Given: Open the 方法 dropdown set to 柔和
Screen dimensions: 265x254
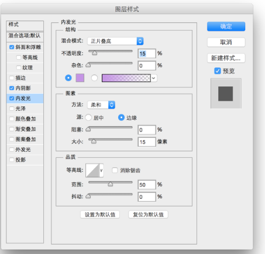Looking at the screenshot, I should click(x=101, y=105).
